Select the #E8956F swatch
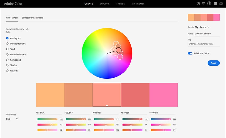Viewport: 226px width, 138px height. [x=78, y=95]
